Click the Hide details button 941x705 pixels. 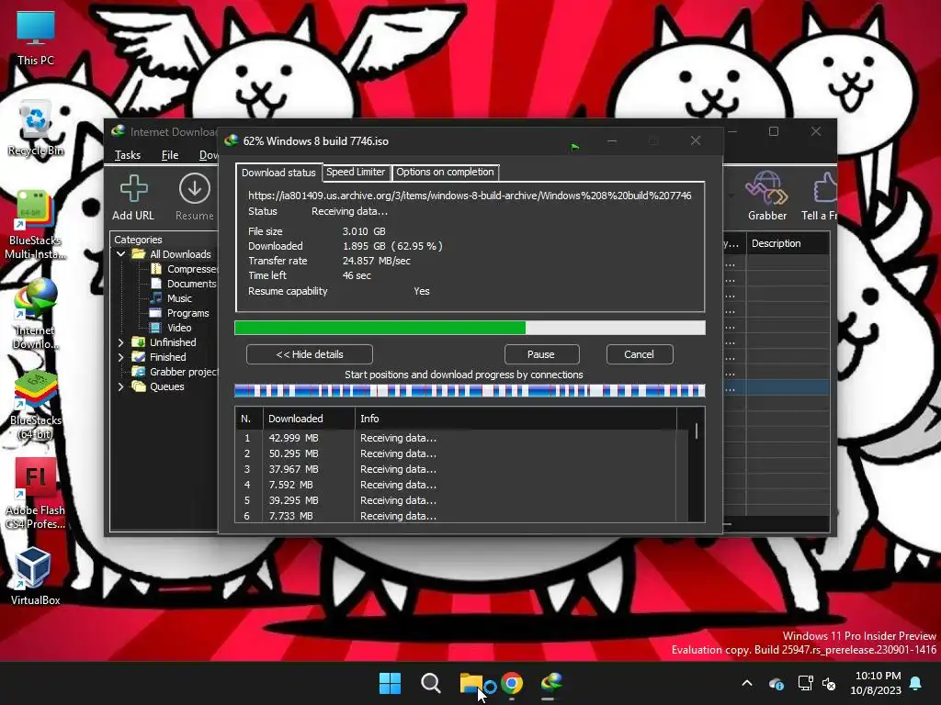pos(310,354)
